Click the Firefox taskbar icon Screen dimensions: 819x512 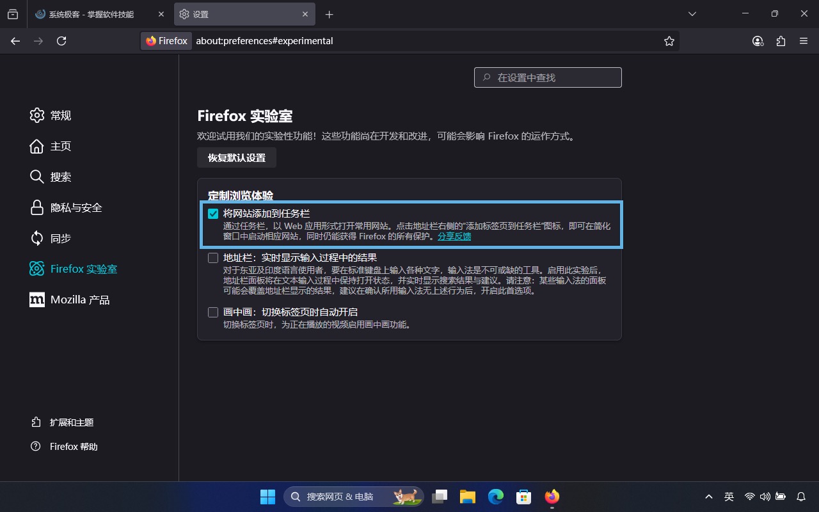(x=552, y=497)
